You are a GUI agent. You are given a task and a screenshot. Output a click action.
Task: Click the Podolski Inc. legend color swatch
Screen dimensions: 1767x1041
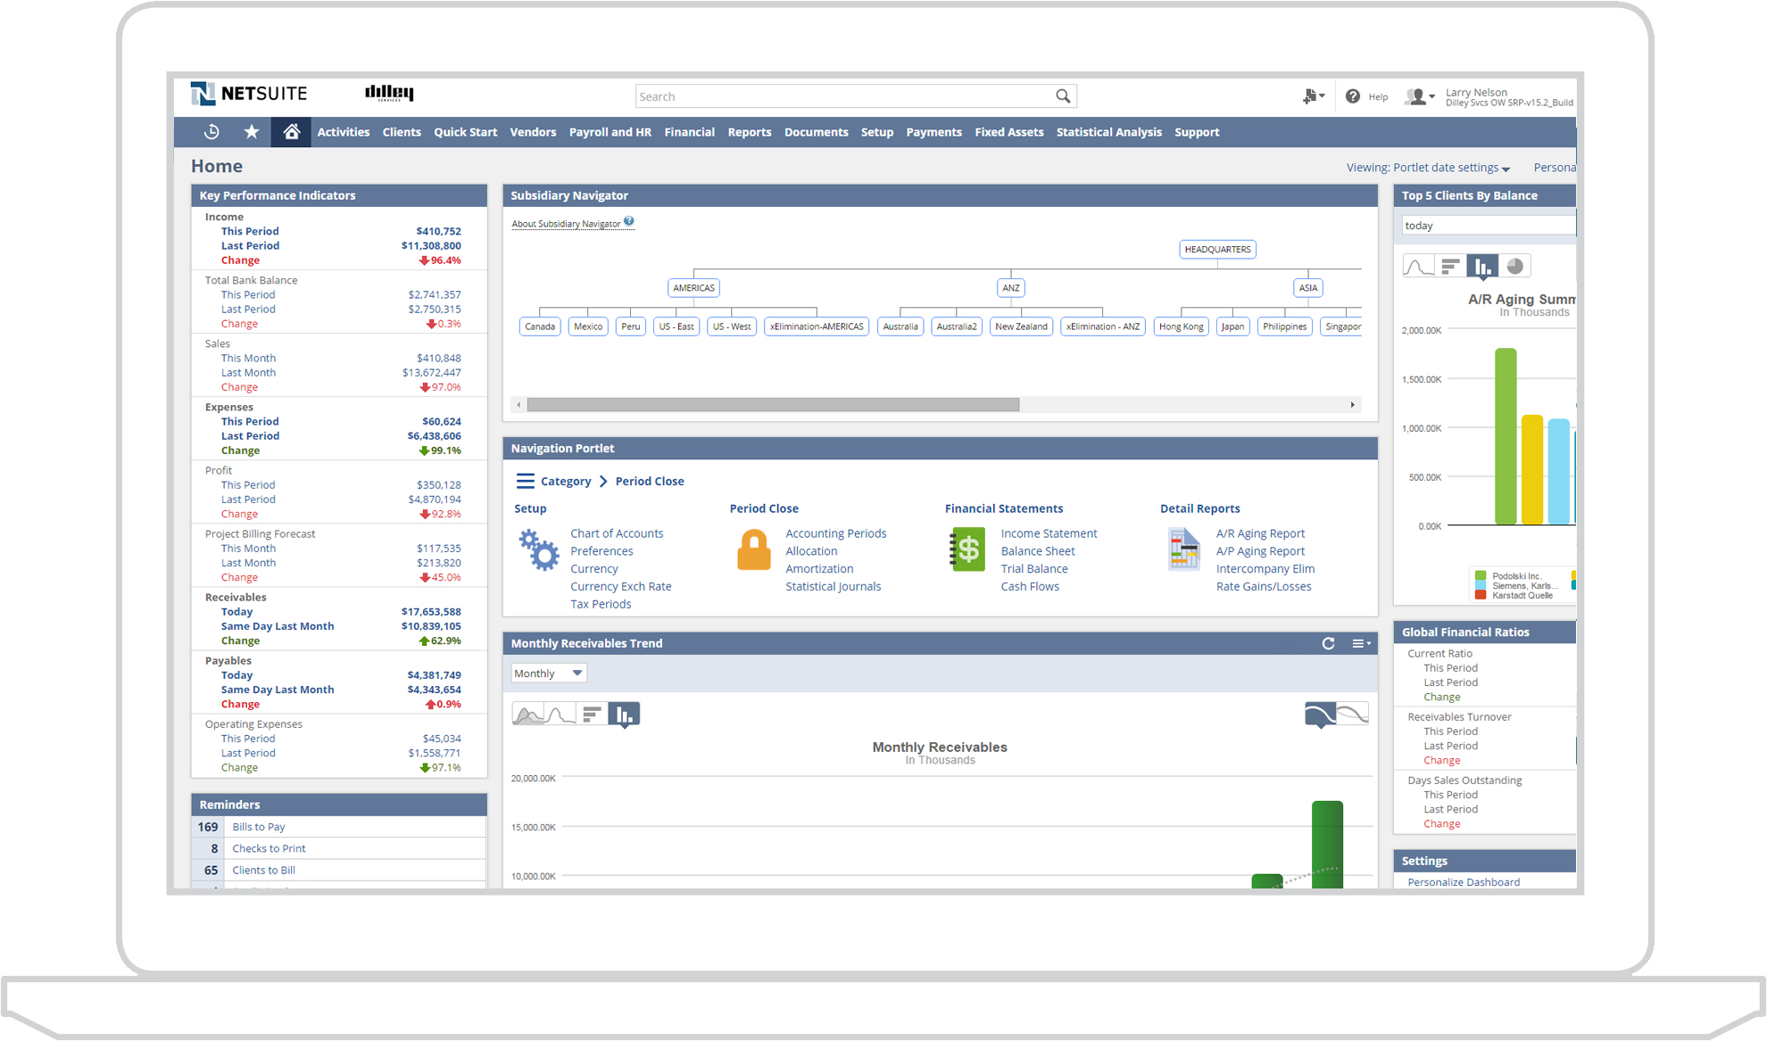point(1481,575)
